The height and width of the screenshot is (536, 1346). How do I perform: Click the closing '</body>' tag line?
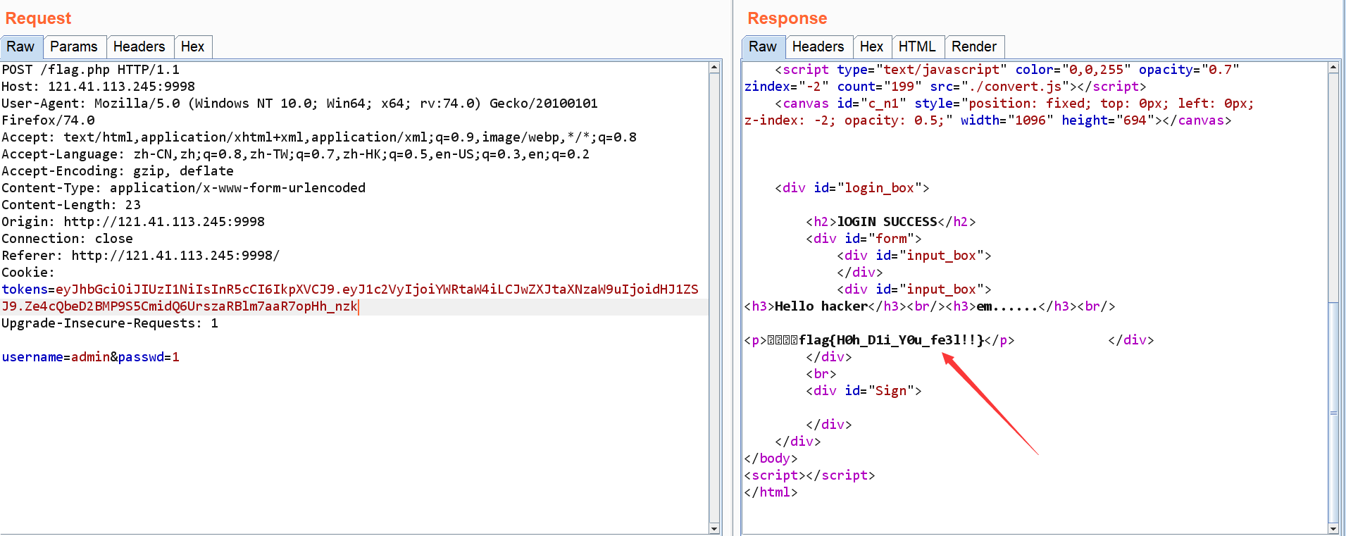click(x=771, y=459)
